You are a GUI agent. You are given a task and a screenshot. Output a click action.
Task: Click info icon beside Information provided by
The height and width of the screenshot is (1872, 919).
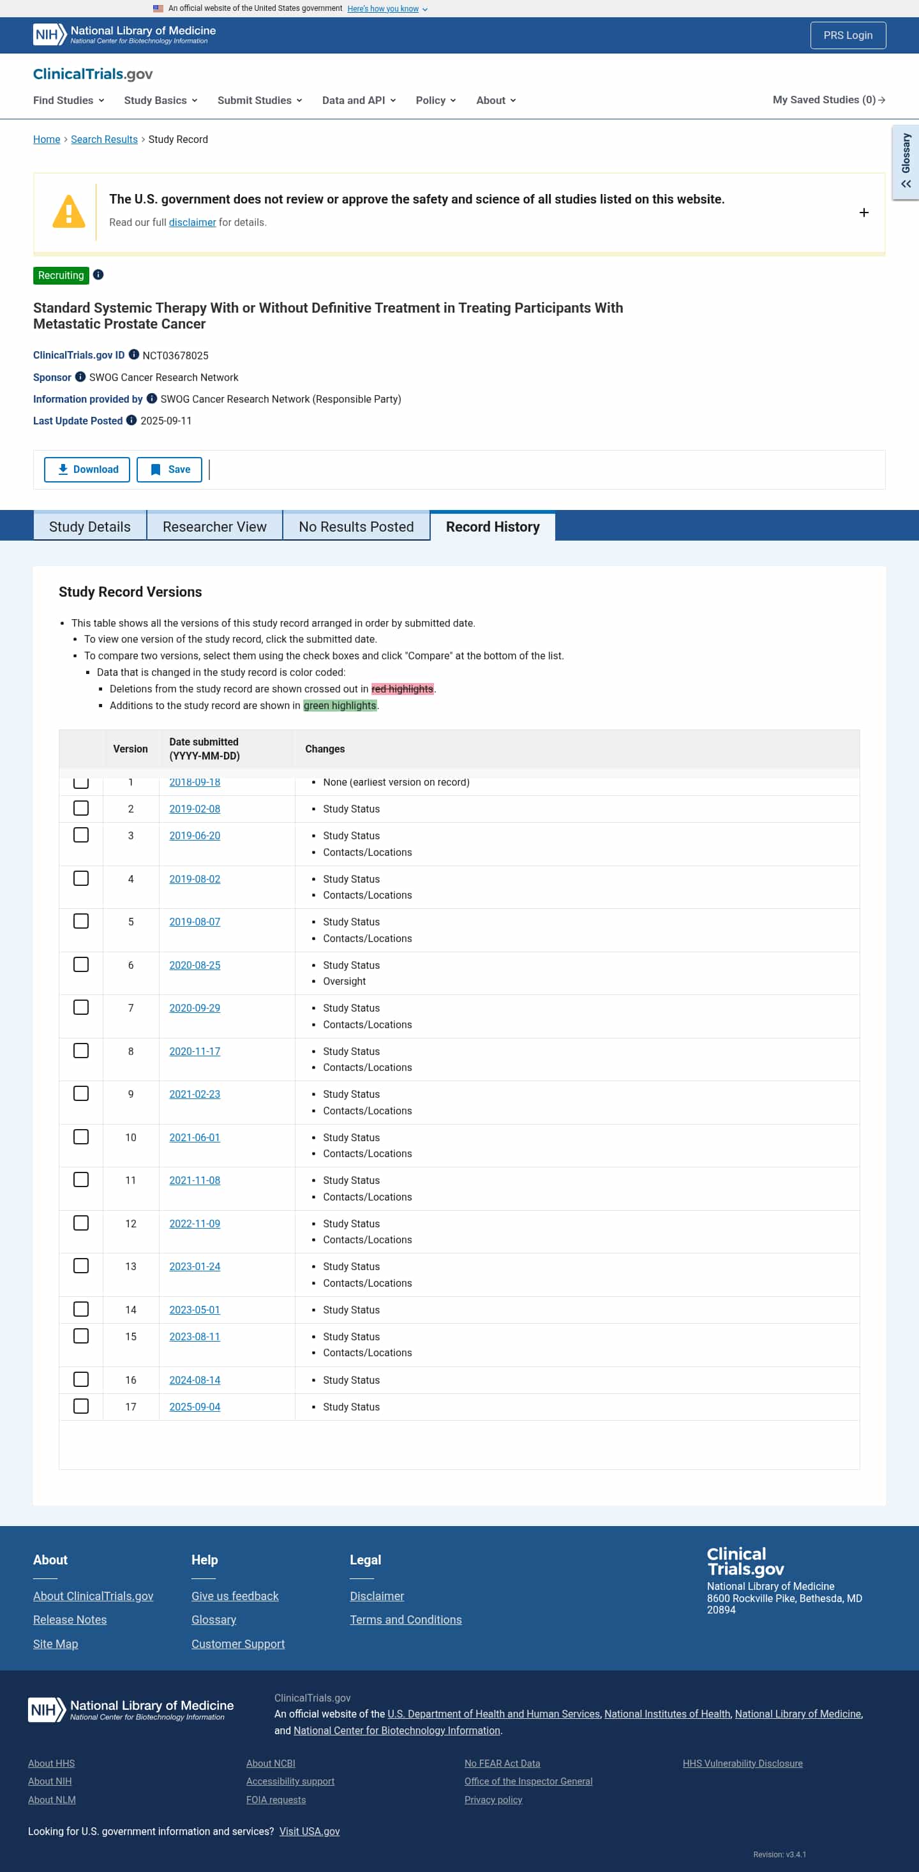(152, 398)
